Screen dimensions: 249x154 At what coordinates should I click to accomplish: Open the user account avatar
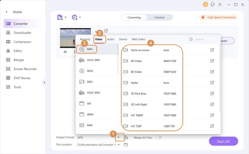click(205, 4)
